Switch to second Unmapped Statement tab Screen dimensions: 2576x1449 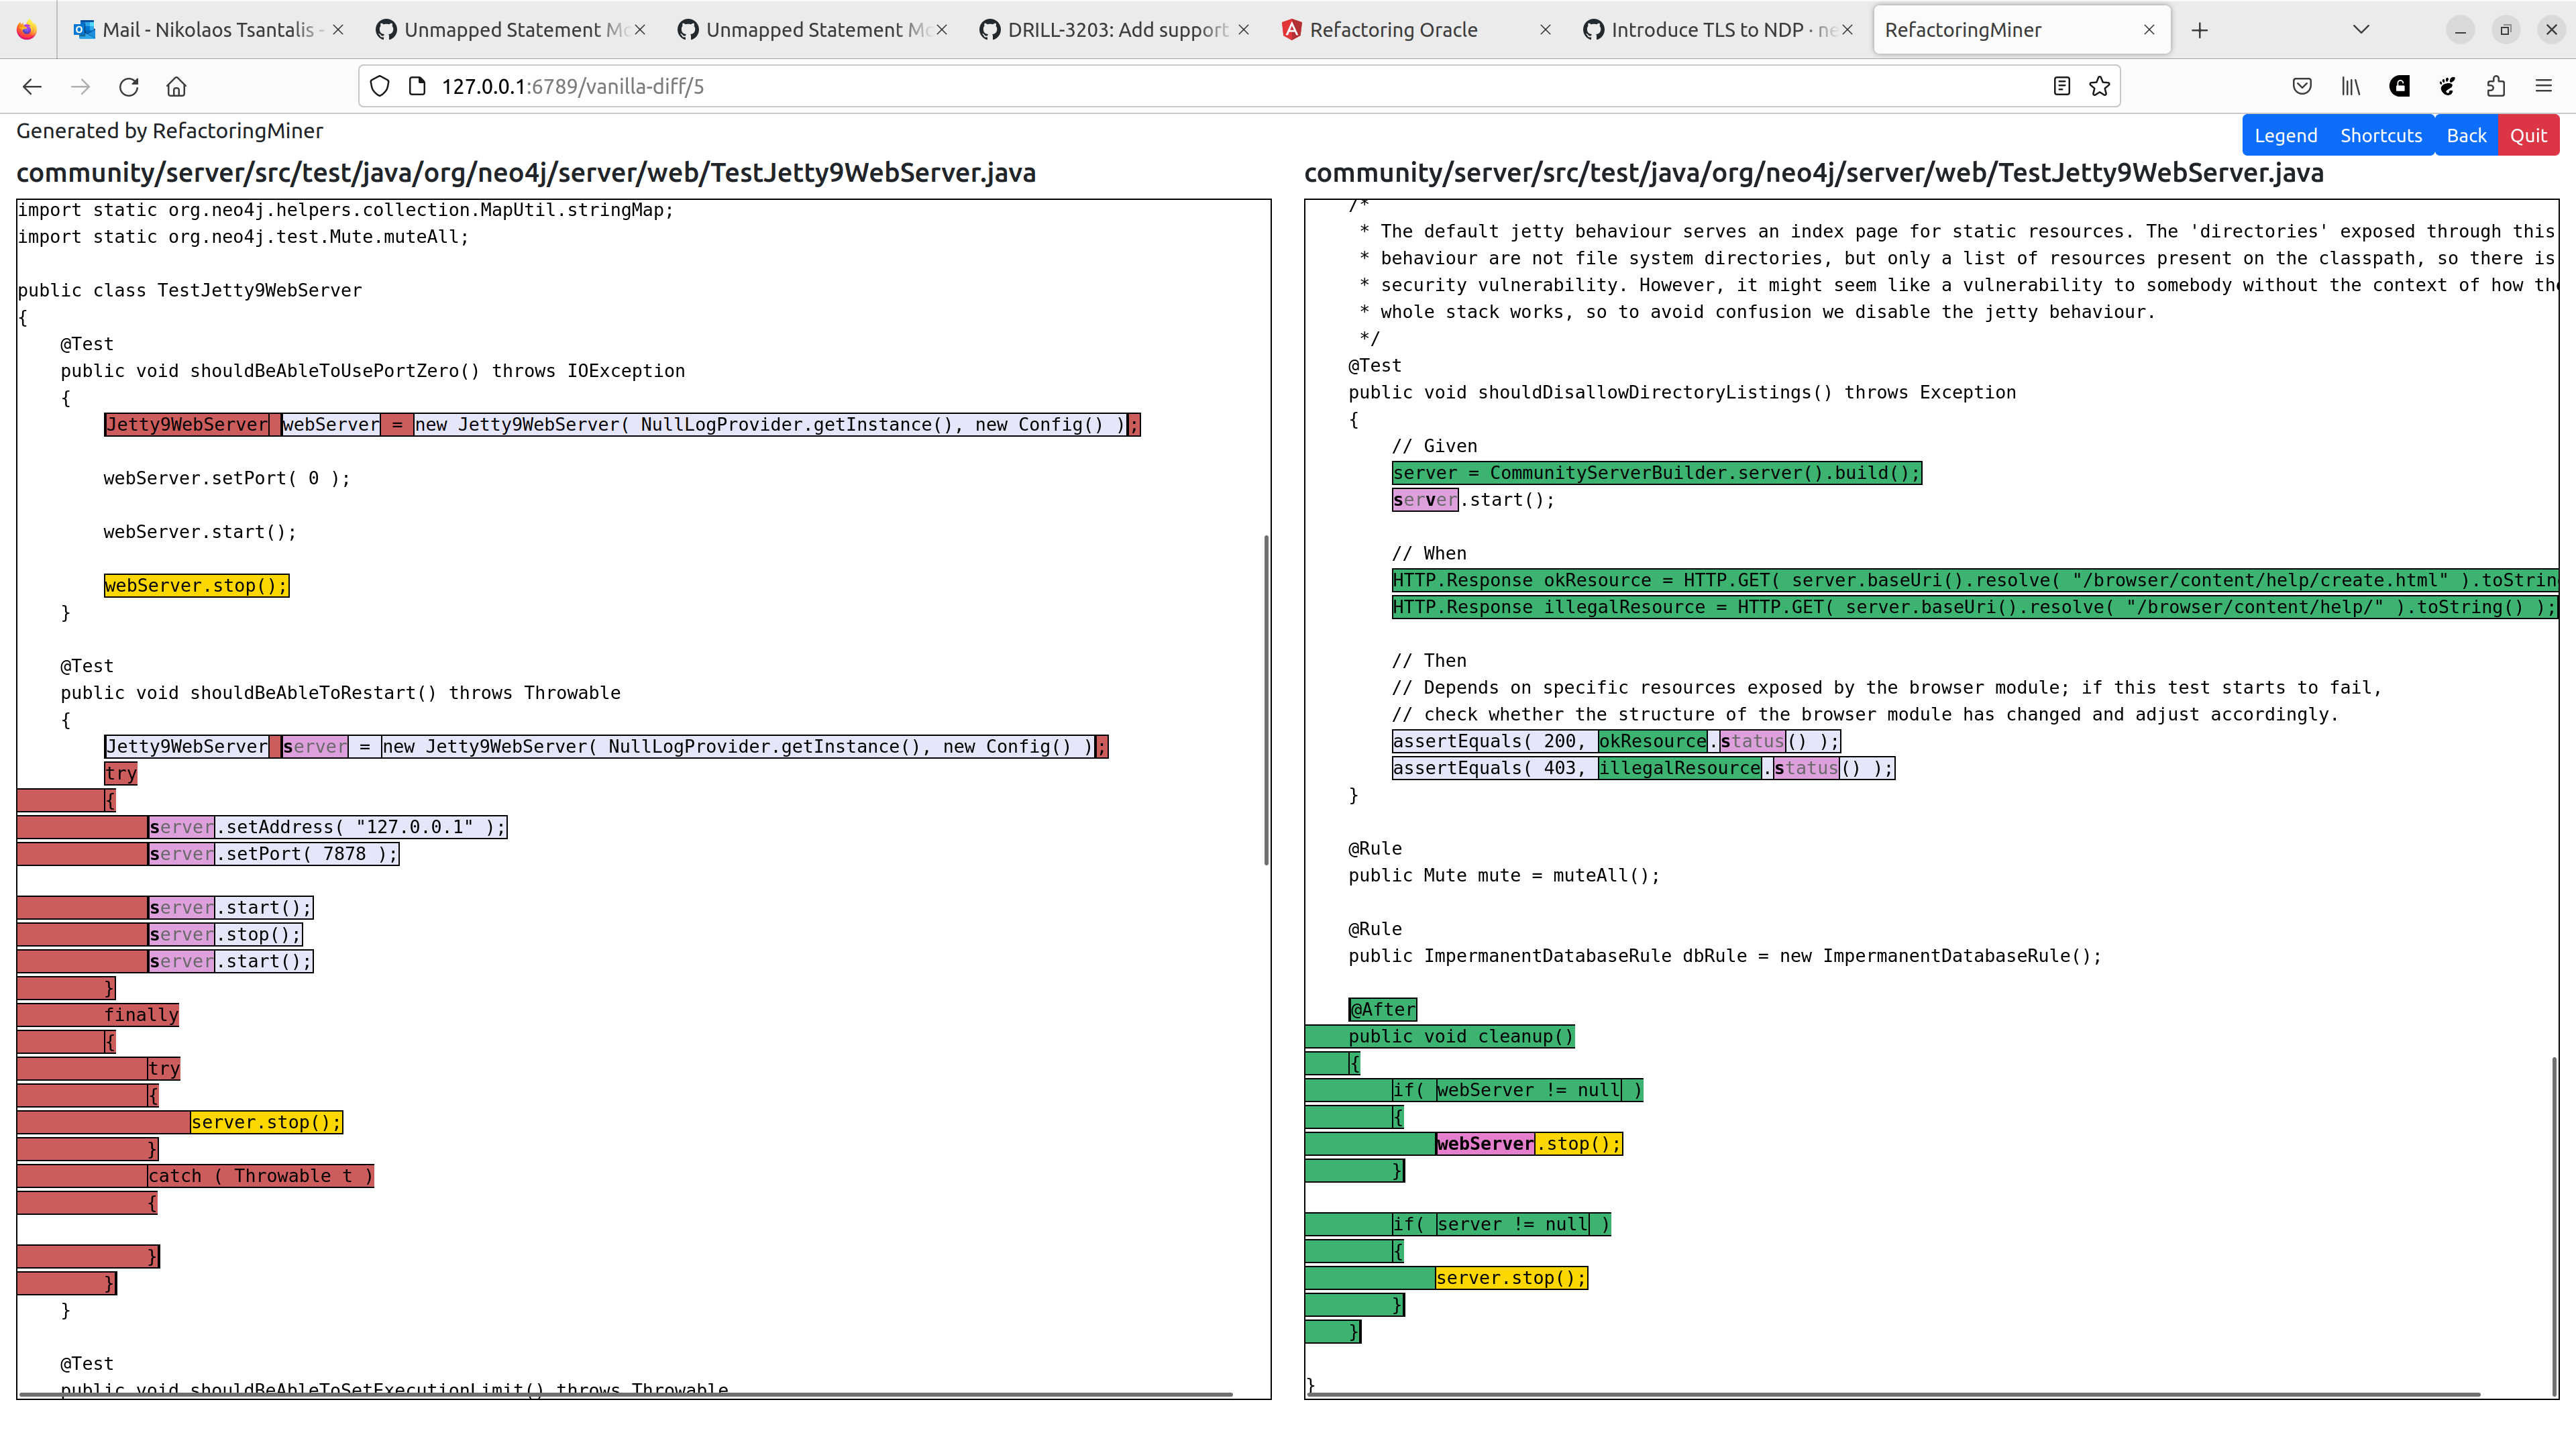[x=812, y=30]
